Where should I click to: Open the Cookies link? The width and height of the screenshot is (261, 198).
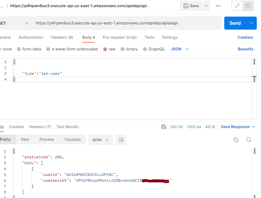click(245, 37)
